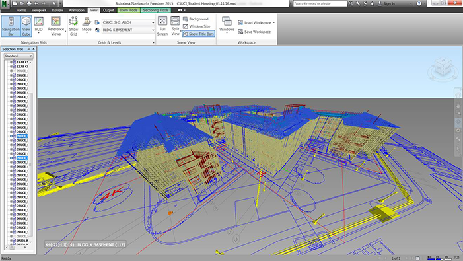This screenshot has height=261, width=463.
Task: Open the HUD dropdown
Action: (x=39, y=25)
